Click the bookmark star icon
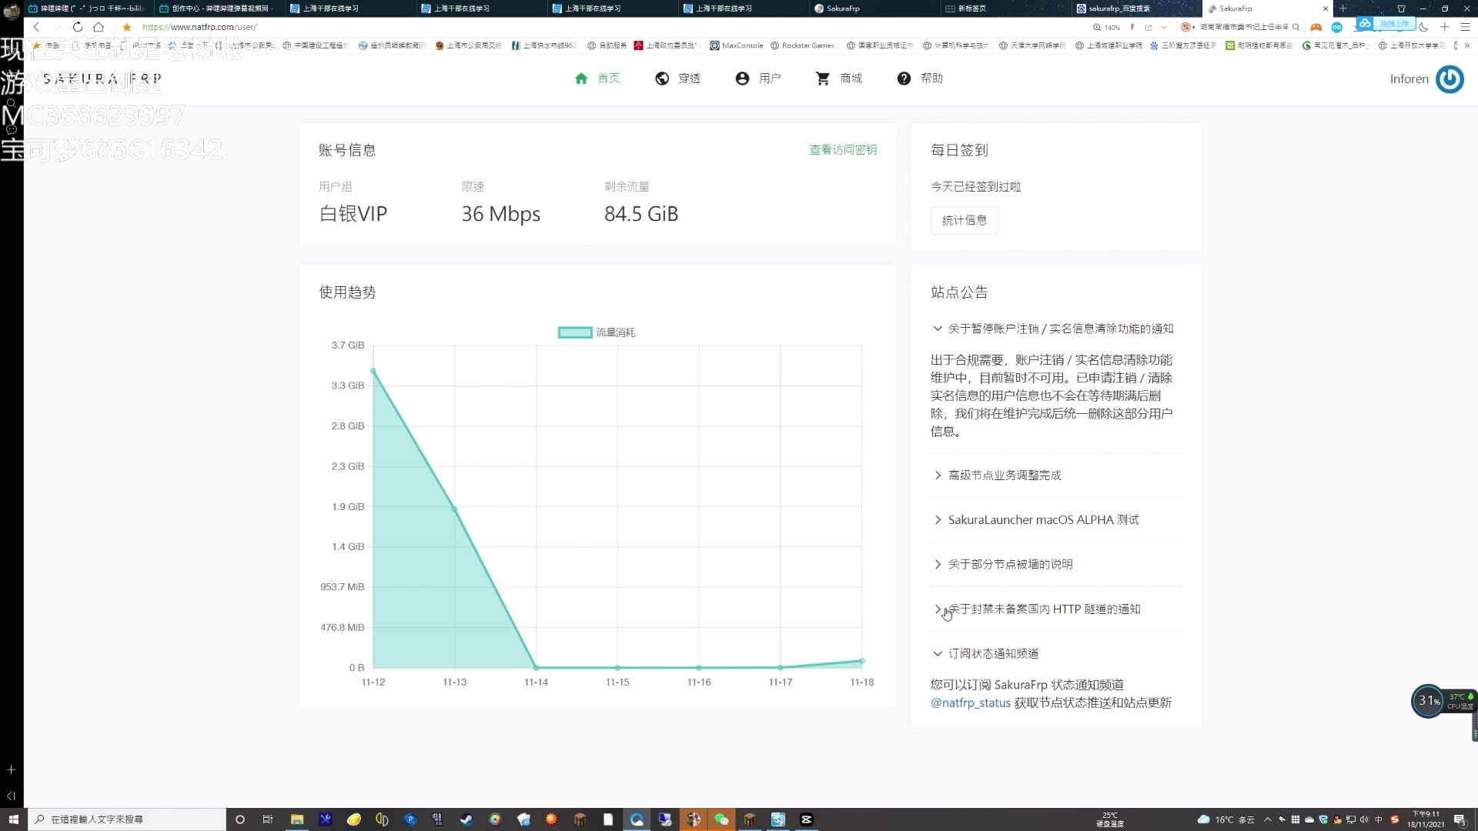This screenshot has height=831, width=1478. 127,27
